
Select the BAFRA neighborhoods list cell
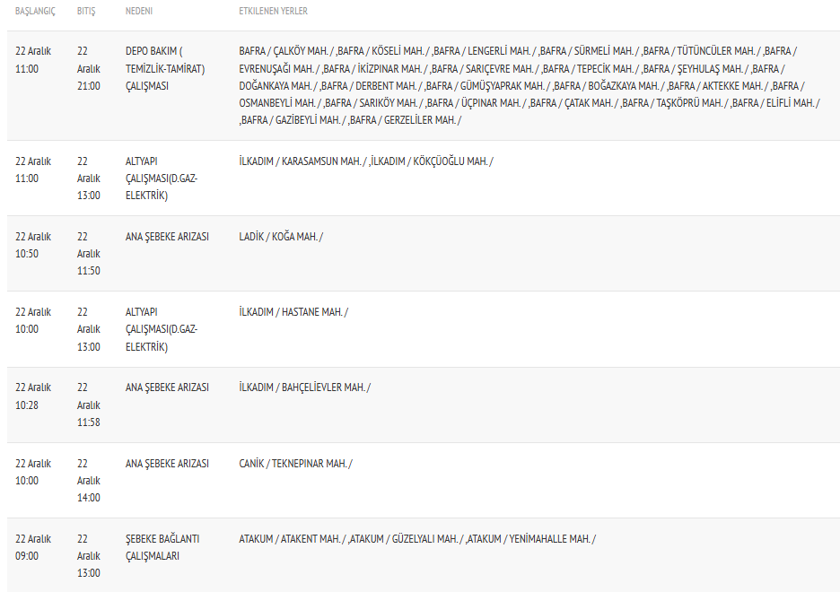529,85
